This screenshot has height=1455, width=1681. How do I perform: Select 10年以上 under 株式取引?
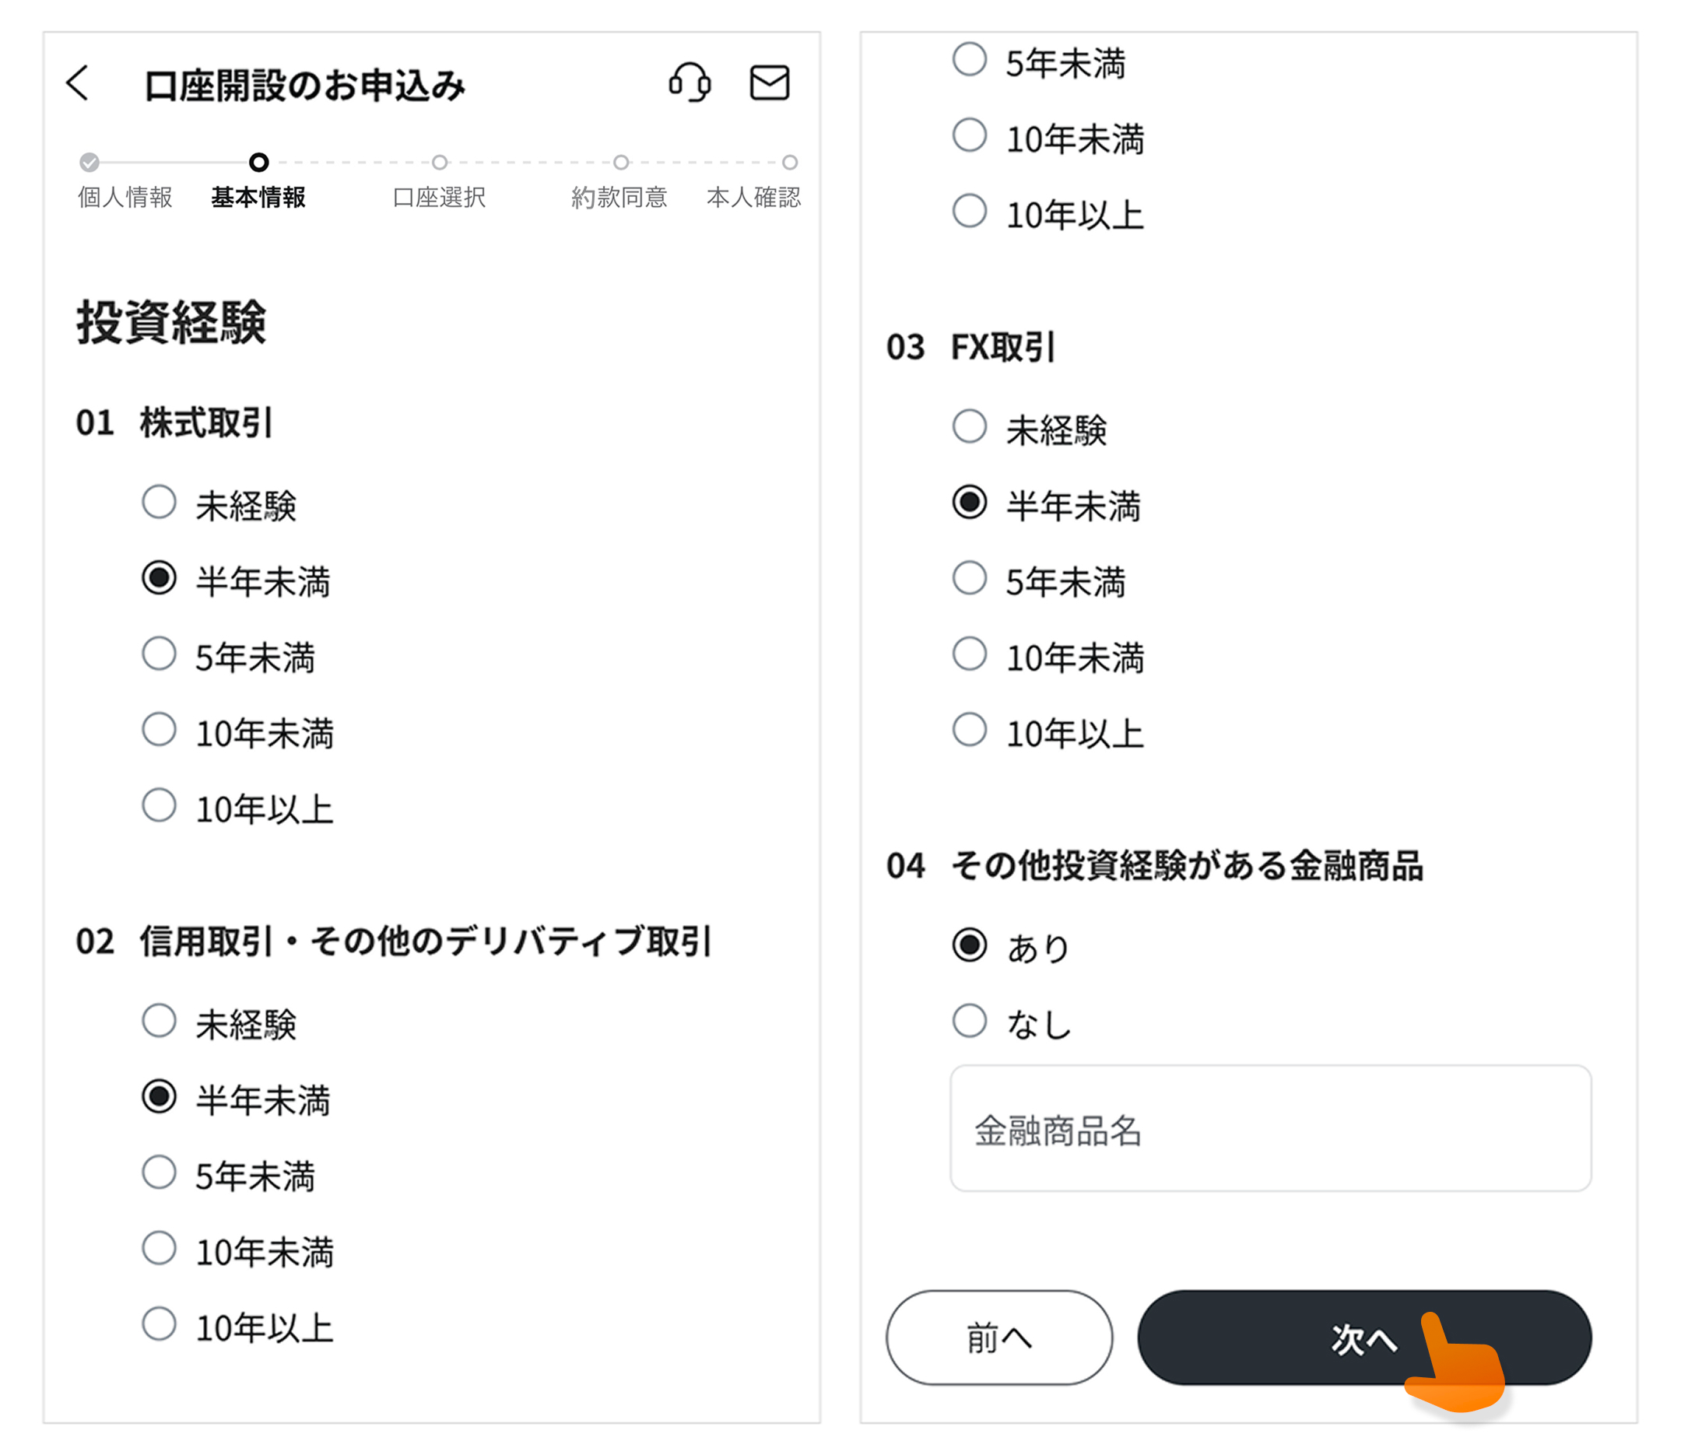[x=160, y=806]
